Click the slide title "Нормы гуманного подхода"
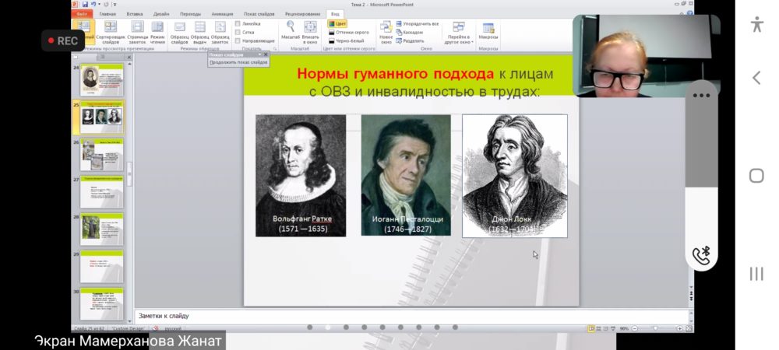Screen dimensions: 779x350 point(396,74)
